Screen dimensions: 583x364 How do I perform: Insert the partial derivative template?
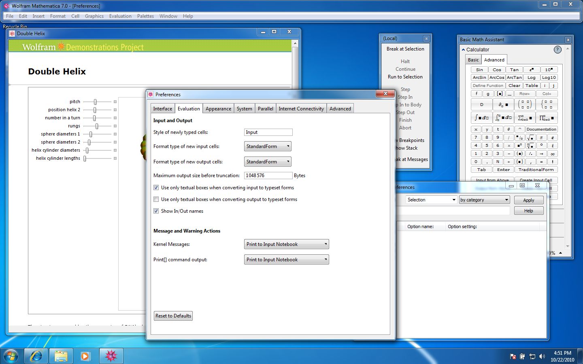coord(503,104)
